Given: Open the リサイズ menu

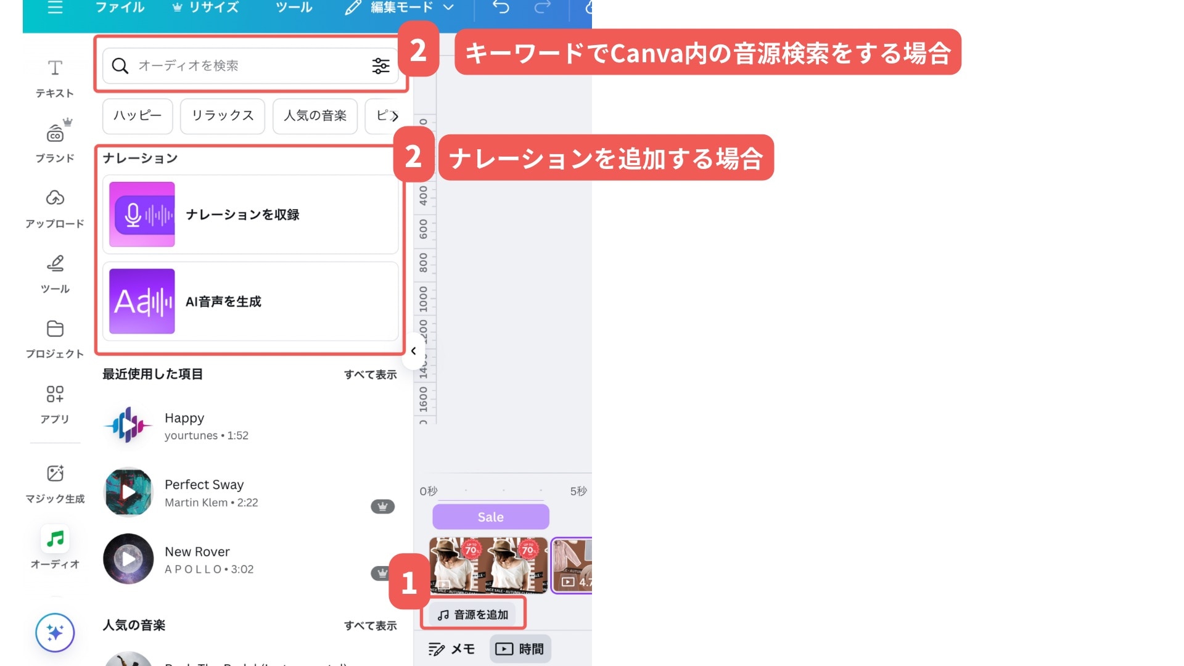Looking at the screenshot, I should click(206, 7).
